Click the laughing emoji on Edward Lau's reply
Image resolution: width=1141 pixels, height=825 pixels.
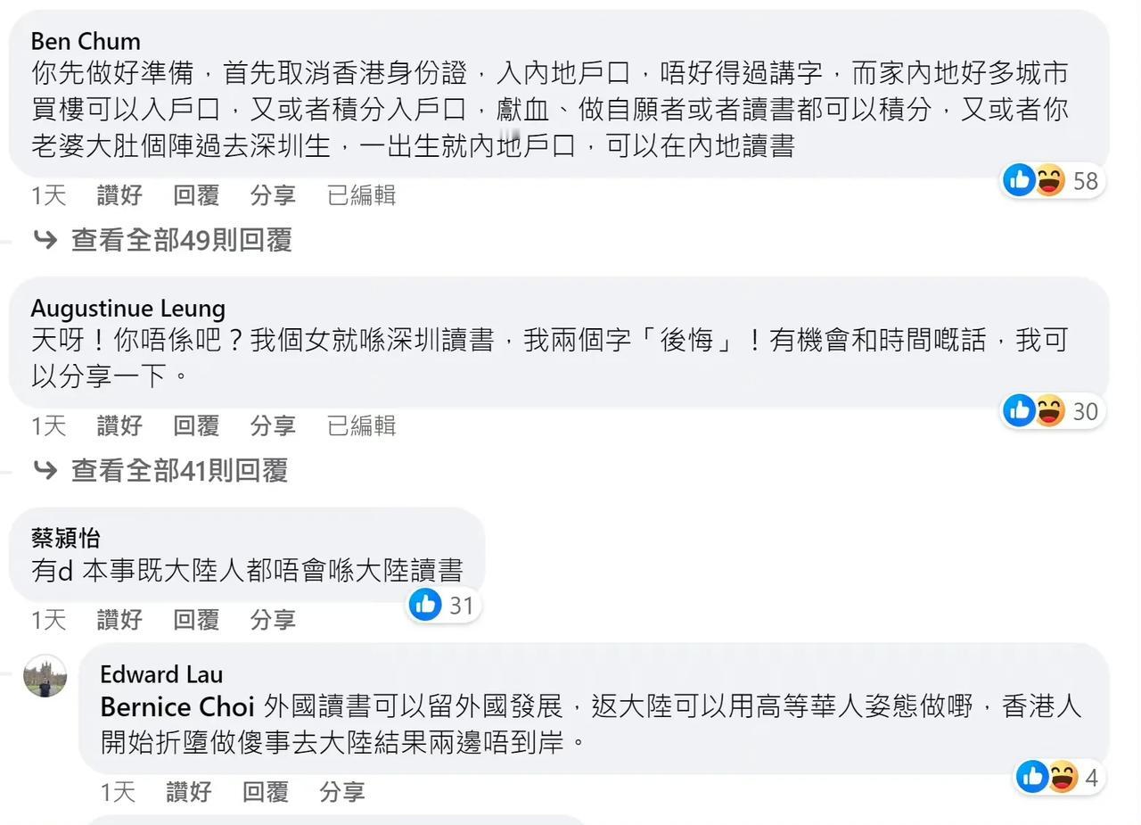[1063, 777]
